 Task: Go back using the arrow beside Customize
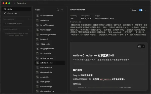[14, 3]
